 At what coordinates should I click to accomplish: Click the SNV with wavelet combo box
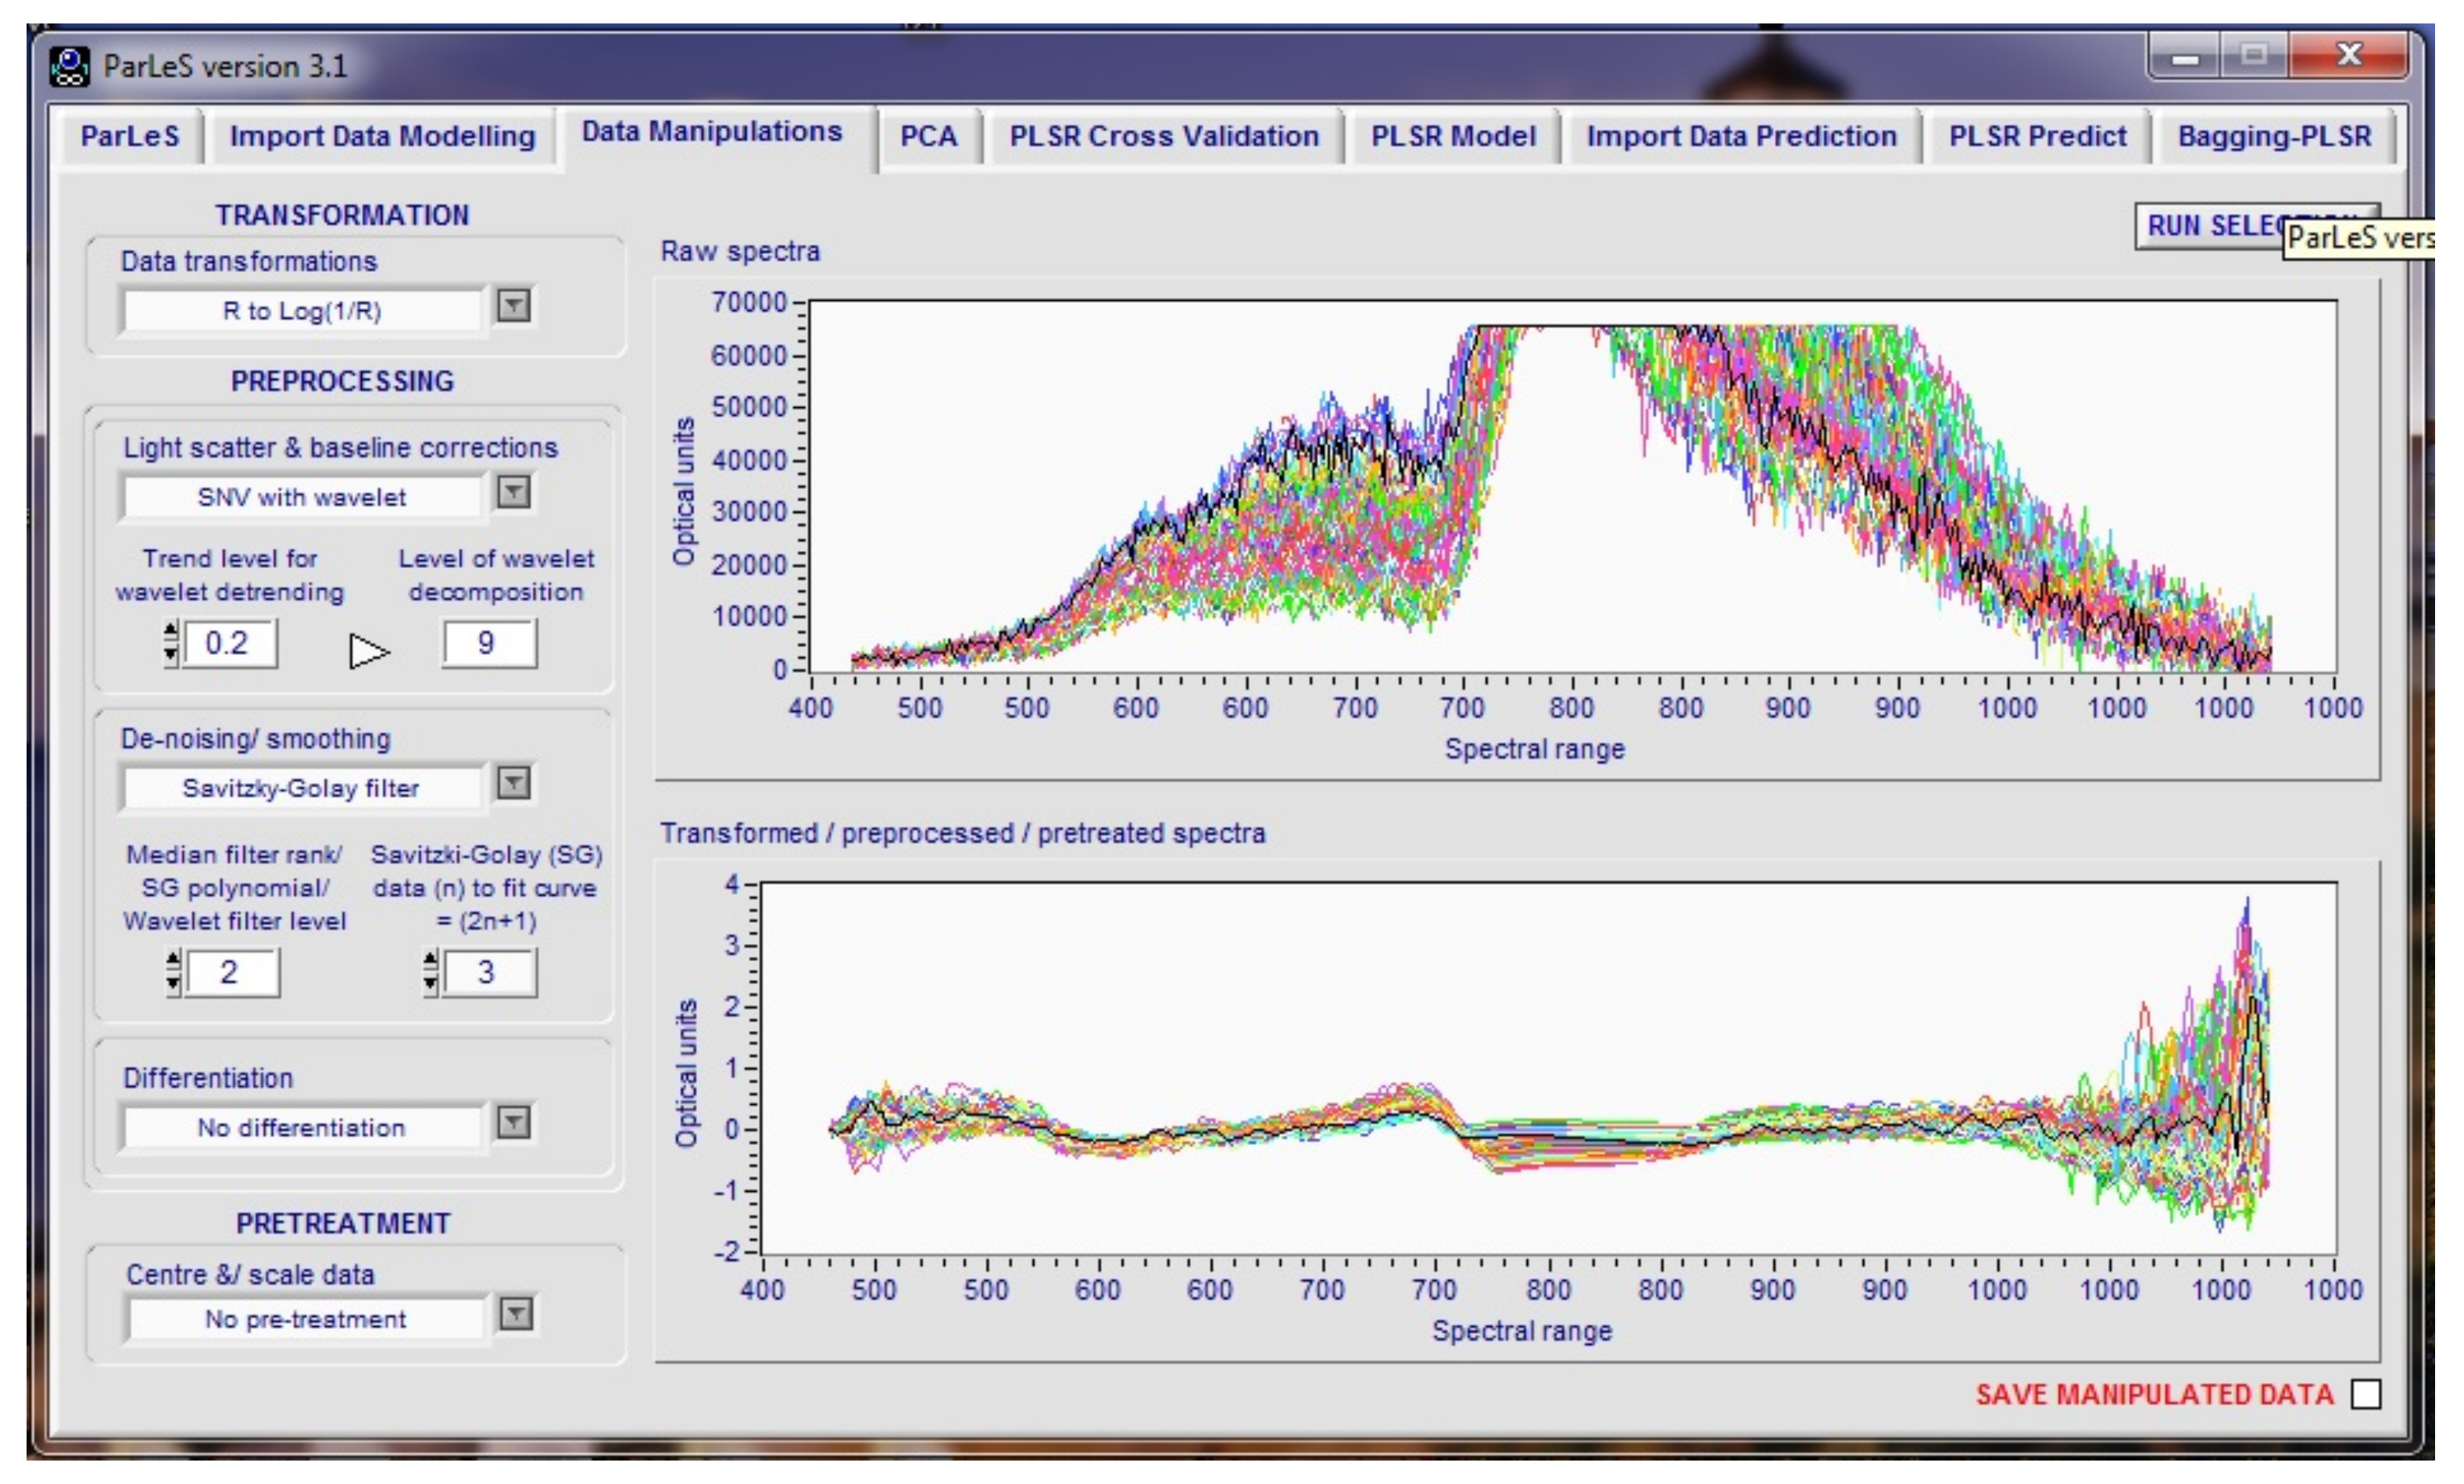click(x=302, y=496)
